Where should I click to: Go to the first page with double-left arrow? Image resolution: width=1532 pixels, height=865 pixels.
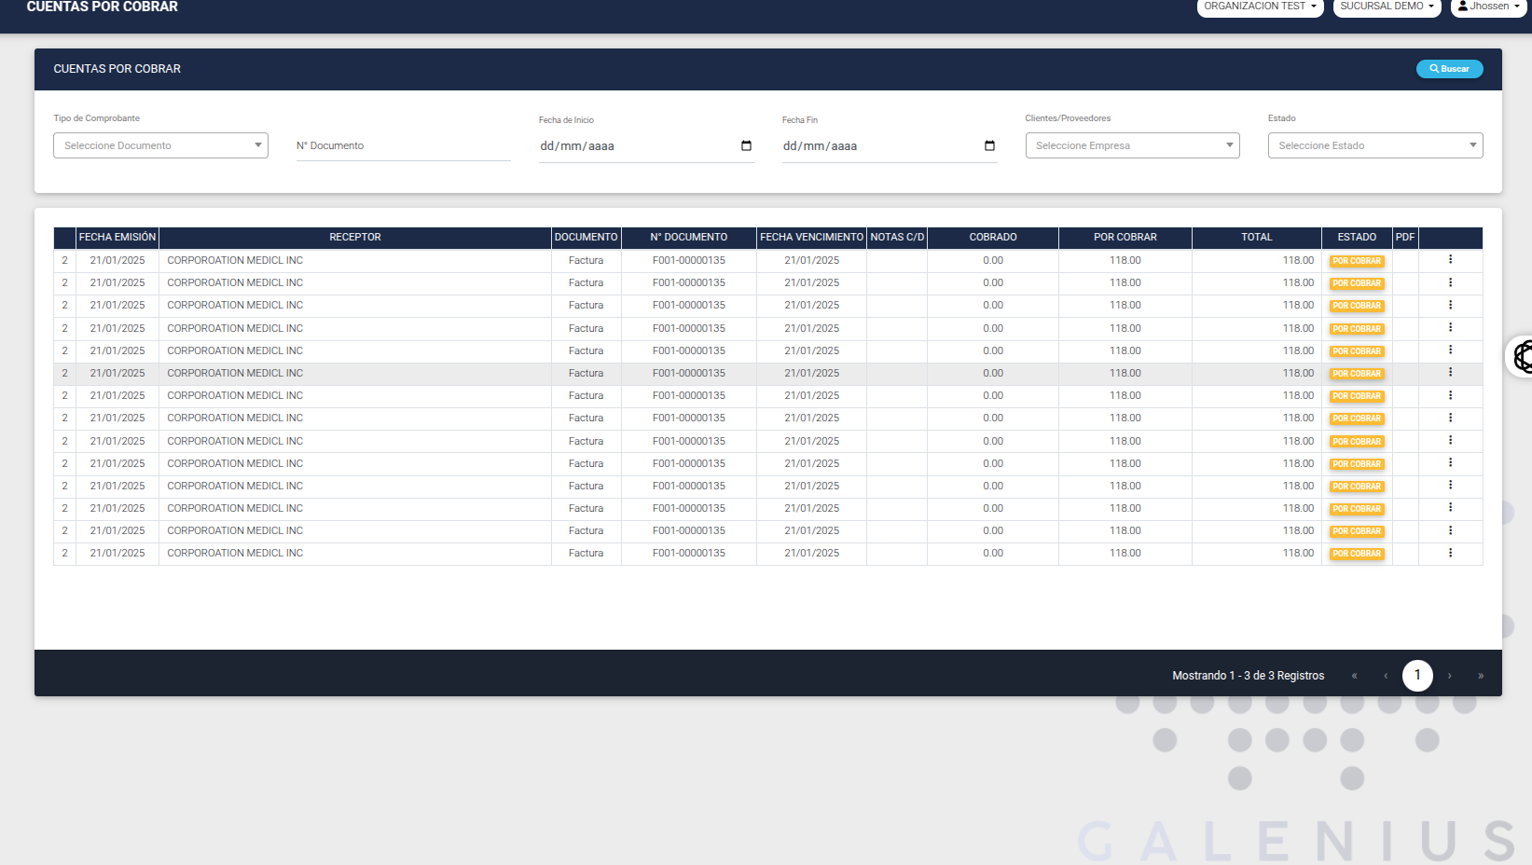[x=1354, y=676]
